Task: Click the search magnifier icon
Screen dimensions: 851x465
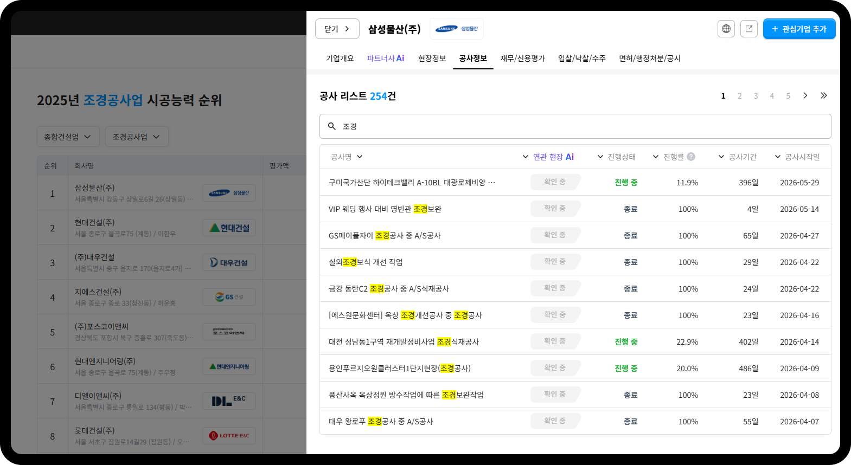Action: coord(332,126)
